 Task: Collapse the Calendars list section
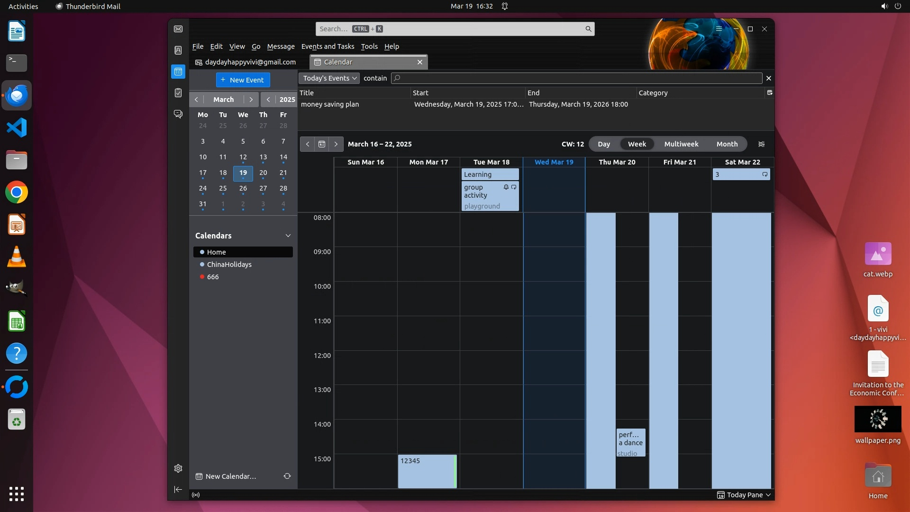(288, 236)
